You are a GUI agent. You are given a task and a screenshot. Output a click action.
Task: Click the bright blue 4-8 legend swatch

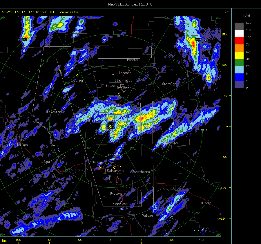pyautogui.click(x=239, y=77)
